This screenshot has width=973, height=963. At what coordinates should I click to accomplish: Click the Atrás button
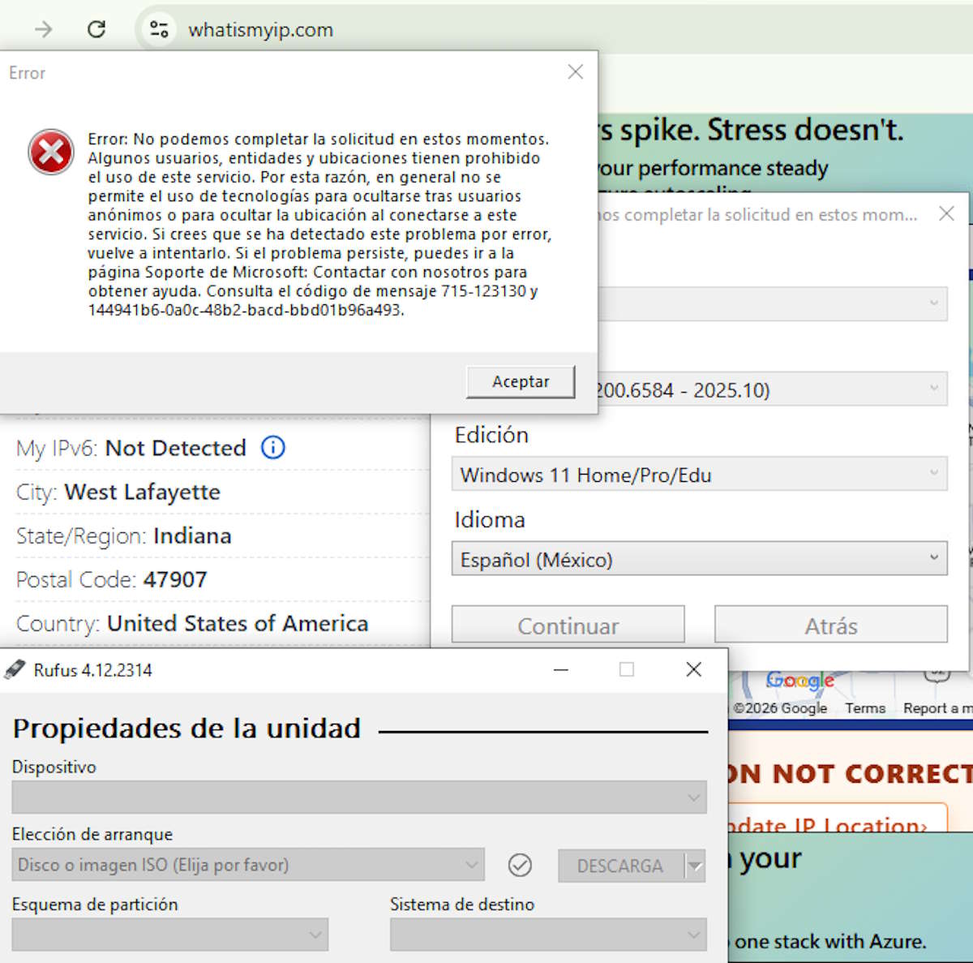(x=830, y=626)
